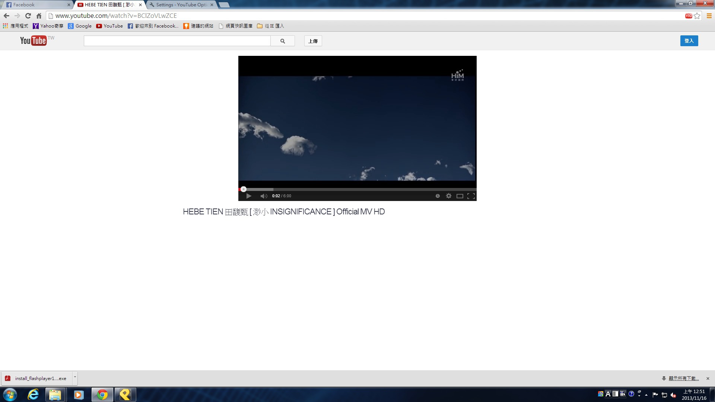Open the browser home page
This screenshot has height=402, width=715.
click(39, 16)
